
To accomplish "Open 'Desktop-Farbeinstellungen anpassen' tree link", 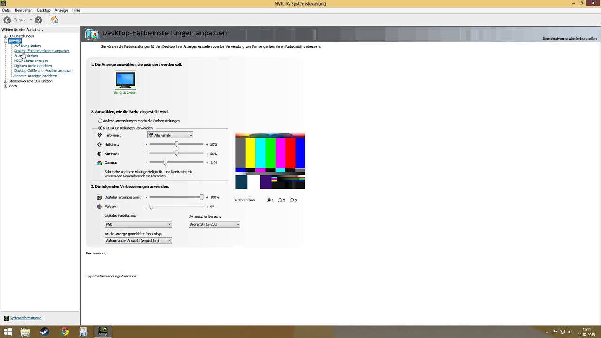I will click(42, 51).
